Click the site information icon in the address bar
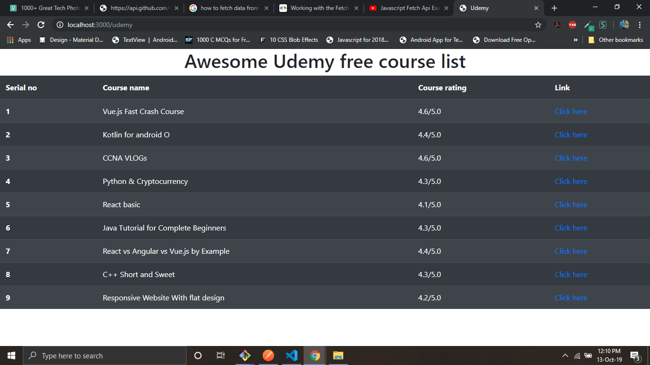Screen dimensions: 650x365 point(60,25)
